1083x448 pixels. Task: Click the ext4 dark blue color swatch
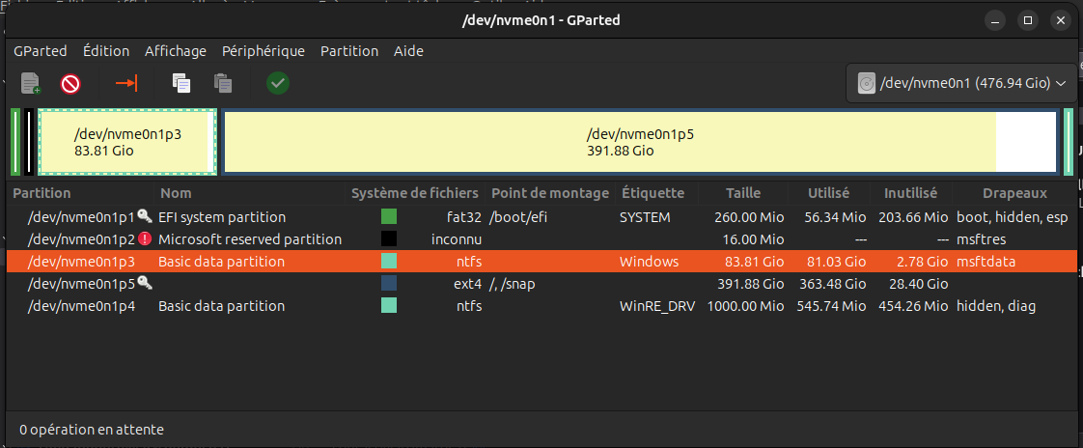(389, 283)
